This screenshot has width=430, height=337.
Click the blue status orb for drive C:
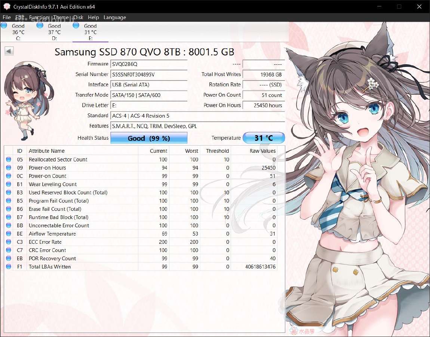click(x=4, y=25)
